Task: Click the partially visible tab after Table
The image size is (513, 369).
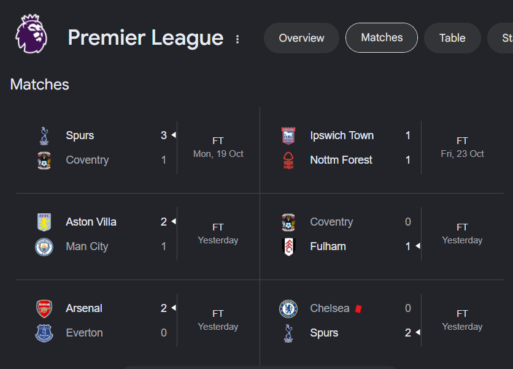Action: [x=501, y=38]
